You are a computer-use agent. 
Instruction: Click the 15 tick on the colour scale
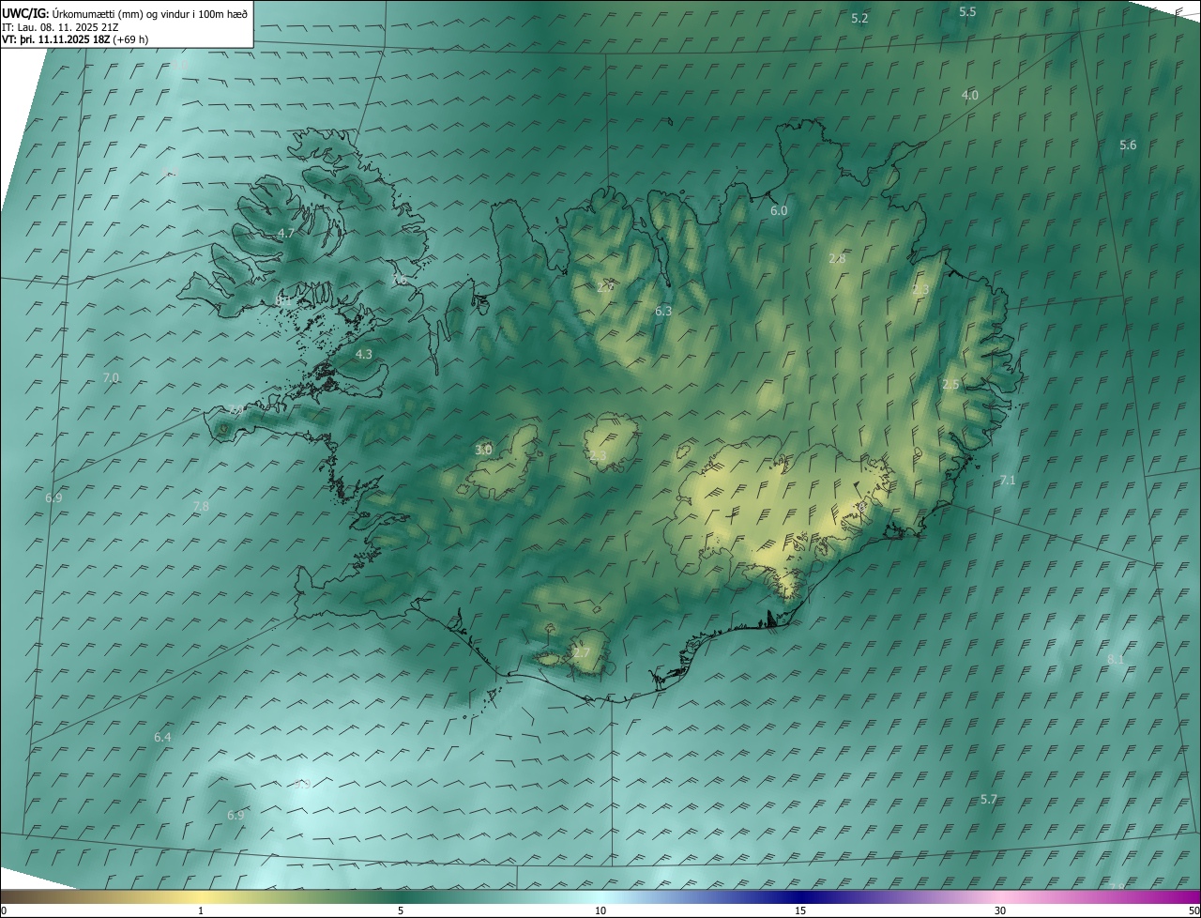[800, 910]
